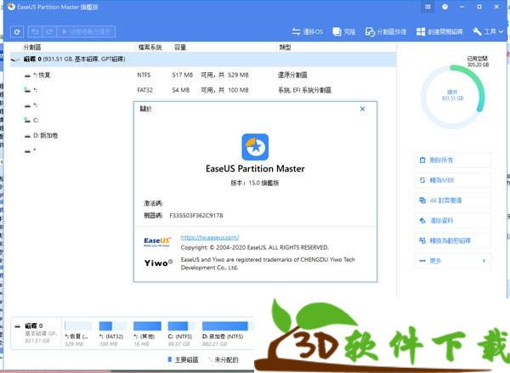Select the NTFS recovery partition row
Image resolution: width=510 pixels, height=373 pixels.
click(x=203, y=75)
